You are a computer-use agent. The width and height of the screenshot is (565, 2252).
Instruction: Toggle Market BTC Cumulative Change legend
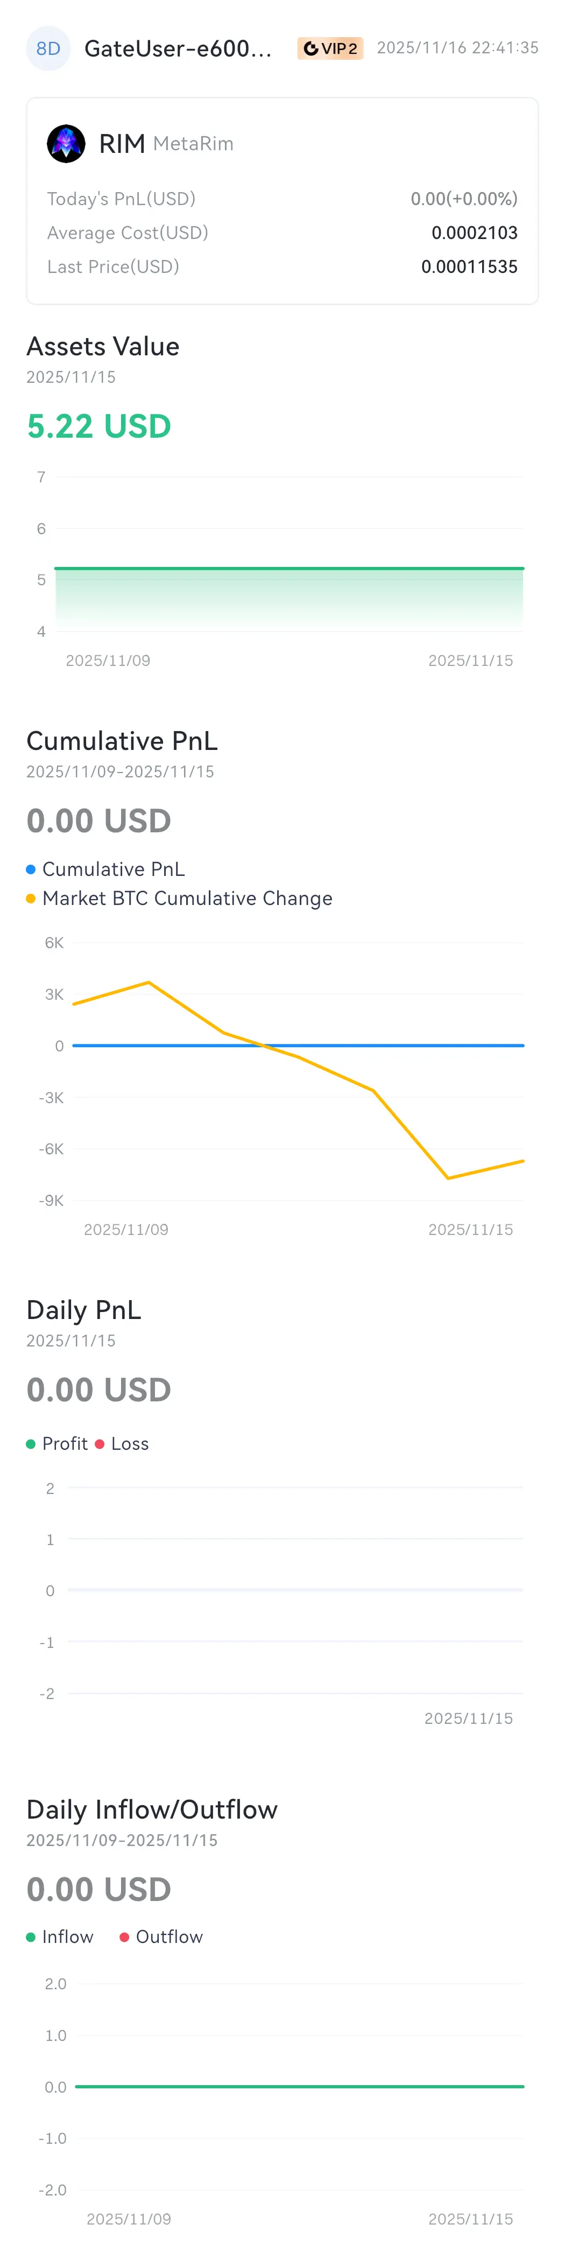pos(179,898)
